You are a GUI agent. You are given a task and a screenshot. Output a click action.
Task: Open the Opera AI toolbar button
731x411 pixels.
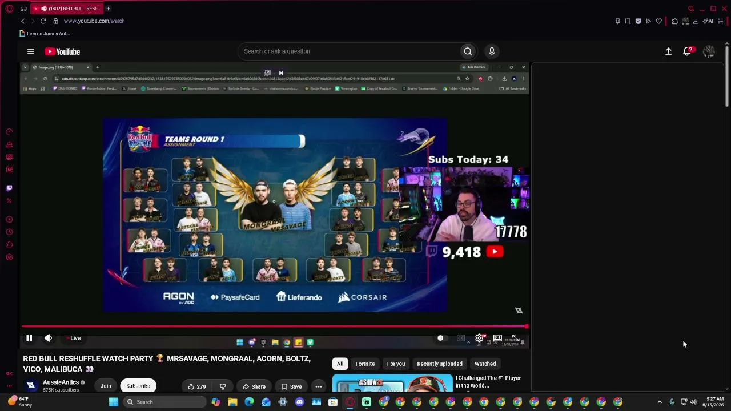[x=708, y=21]
